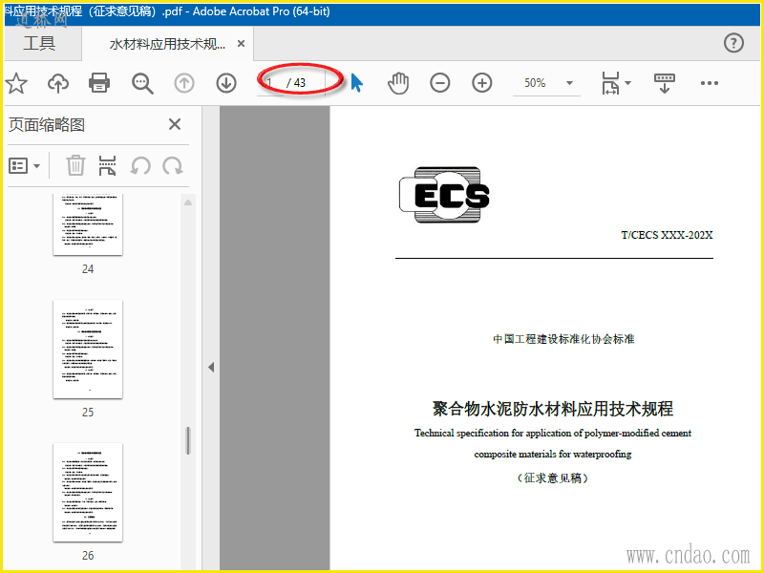
Task: Zoom in with plus button
Action: [482, 83]
